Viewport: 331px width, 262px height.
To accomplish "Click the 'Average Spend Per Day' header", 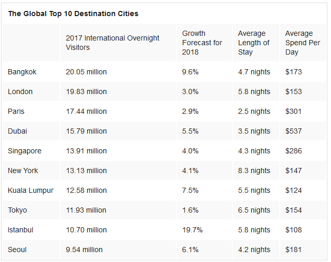I will pyautogui.click(x=299, y=43).
